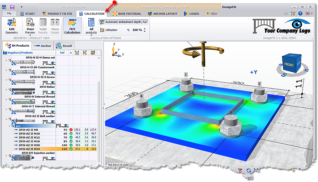Reset utilization with the undo arrow
Screen dimensions: 318x182
[x=128, y=30]
